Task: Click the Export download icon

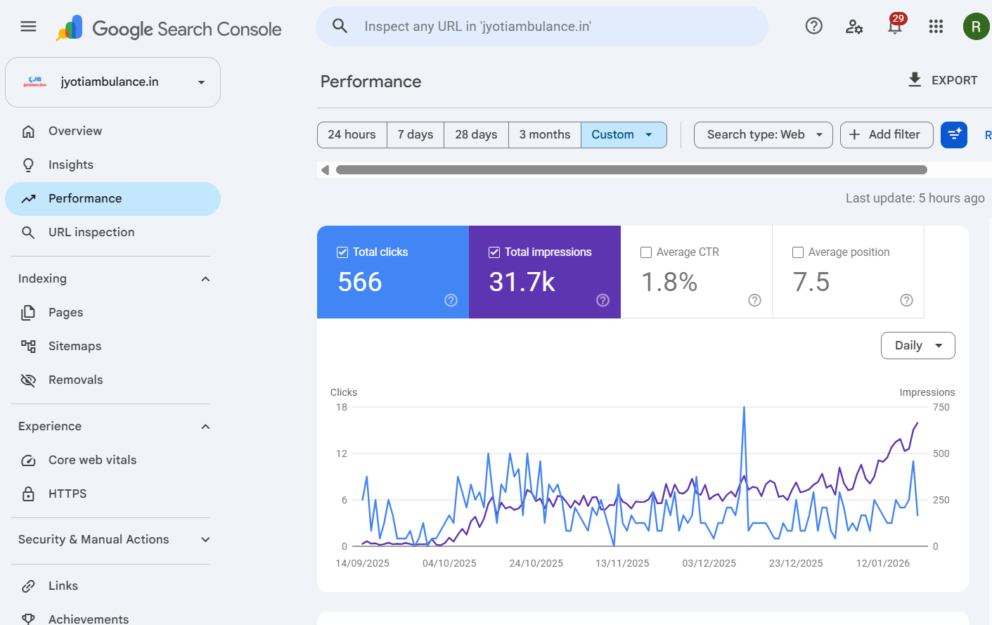Action: click(x=915, y=79)
